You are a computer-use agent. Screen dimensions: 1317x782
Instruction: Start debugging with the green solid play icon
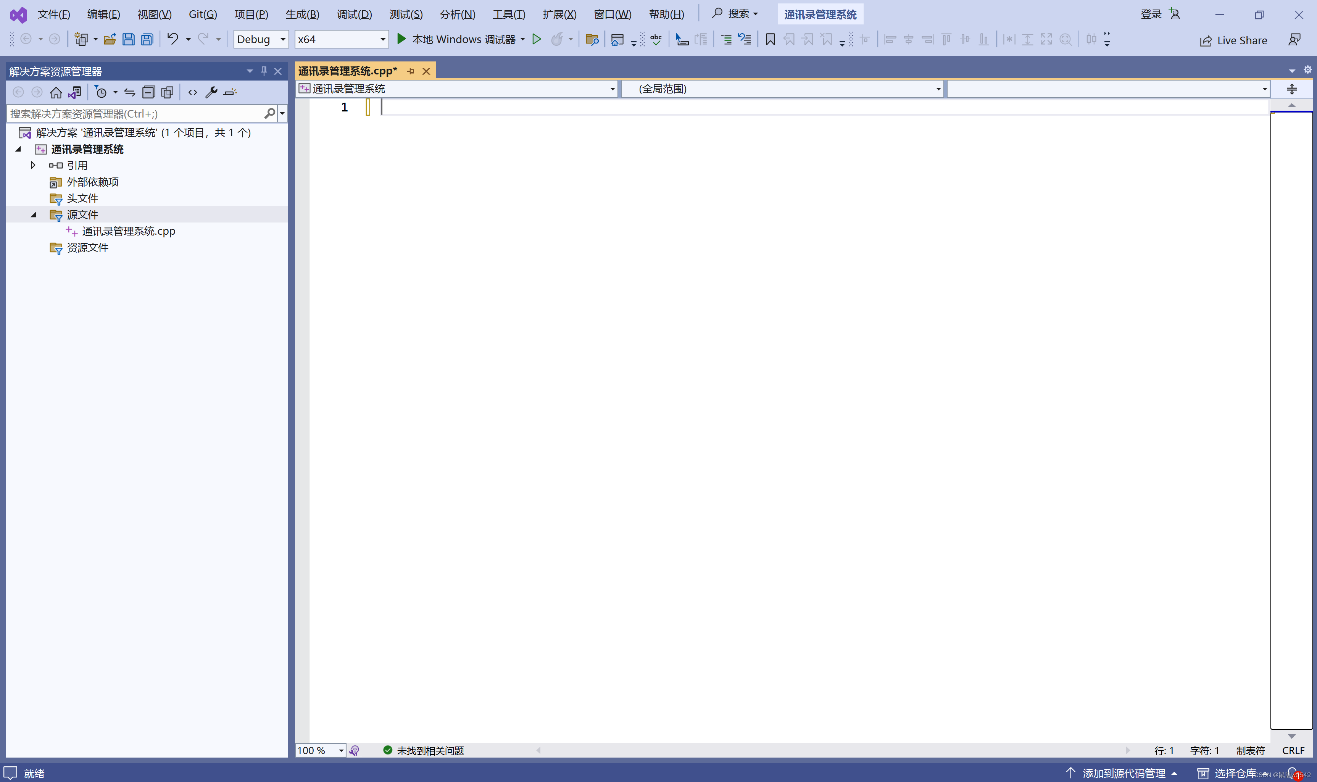[401, 39]
